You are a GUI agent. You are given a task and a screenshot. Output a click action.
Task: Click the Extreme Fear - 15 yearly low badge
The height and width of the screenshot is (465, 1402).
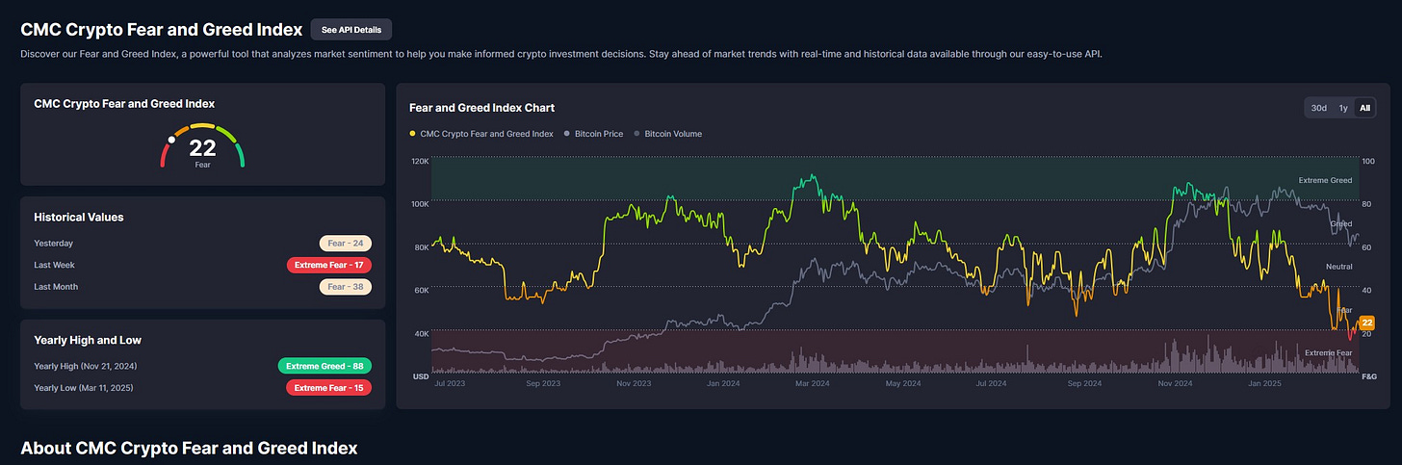[x=329, y=387]
